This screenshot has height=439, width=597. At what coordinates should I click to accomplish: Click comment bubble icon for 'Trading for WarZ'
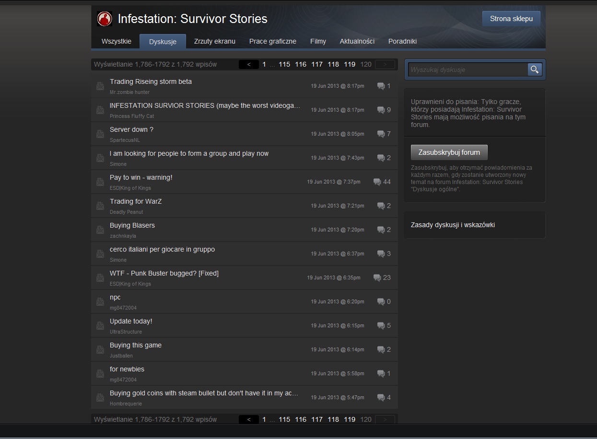(x=381, y=206)
